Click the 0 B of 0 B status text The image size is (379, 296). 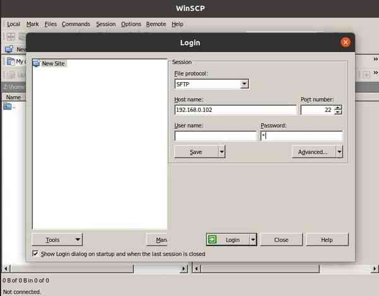(26, 281)
